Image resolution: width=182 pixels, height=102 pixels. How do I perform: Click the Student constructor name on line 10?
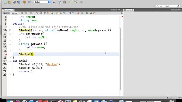click(x=25, y=30)
